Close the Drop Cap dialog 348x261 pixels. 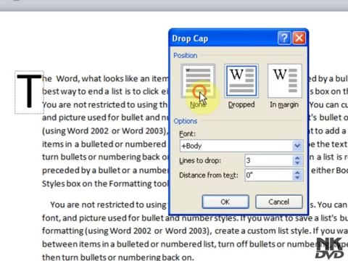click(299, 38)
